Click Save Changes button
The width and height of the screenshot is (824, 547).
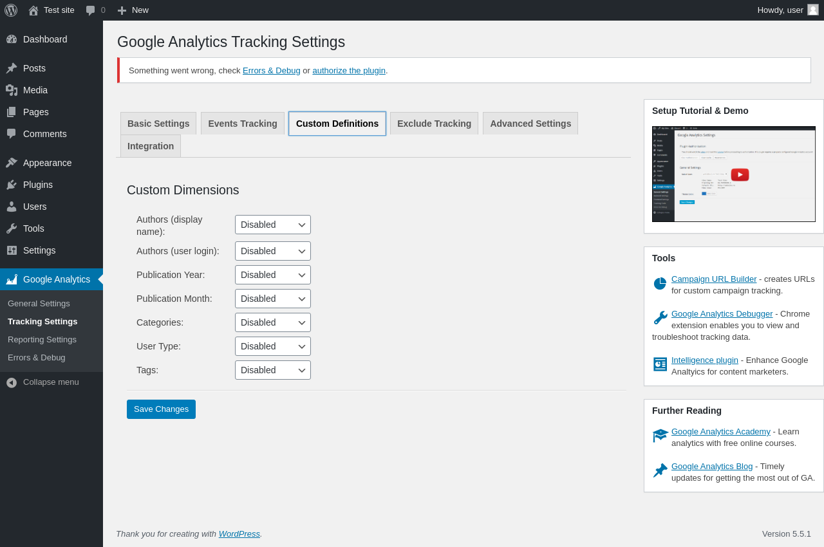[x=161, y=409]
